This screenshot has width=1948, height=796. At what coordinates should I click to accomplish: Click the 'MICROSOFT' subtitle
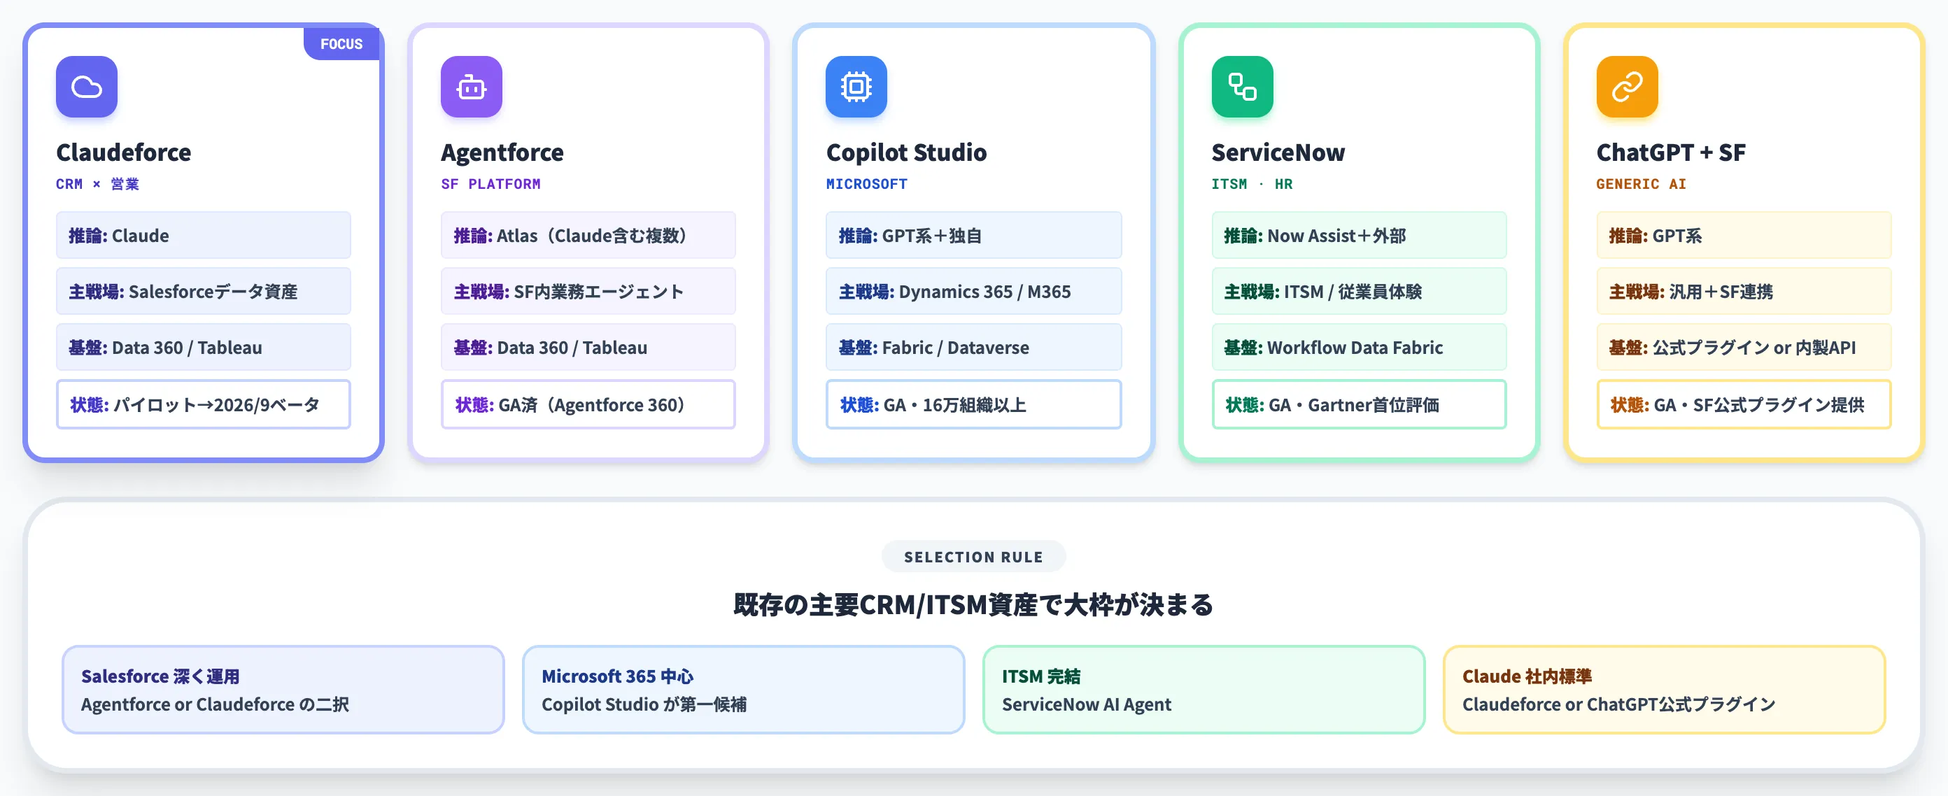[867, 184]
